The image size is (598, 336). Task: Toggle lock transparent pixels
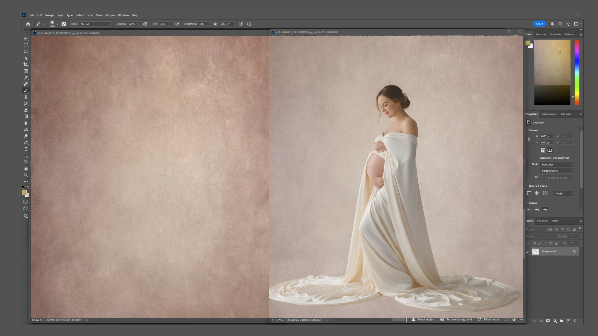534,243
